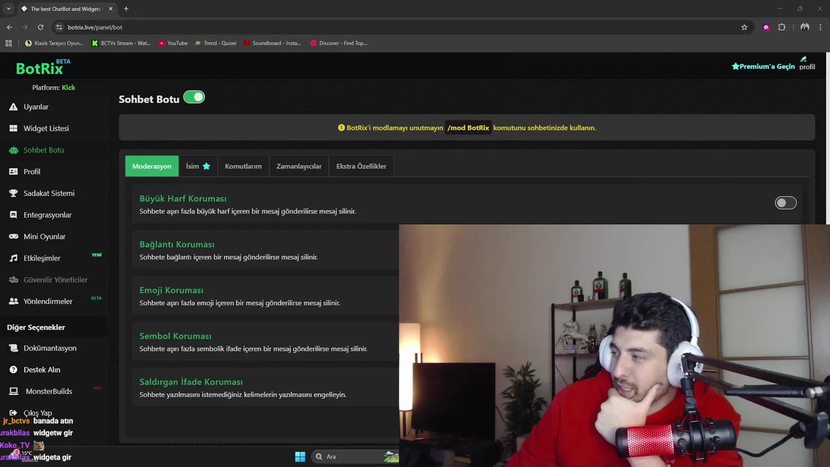Expand the browser tab search dropdown

tap(8, 9)
